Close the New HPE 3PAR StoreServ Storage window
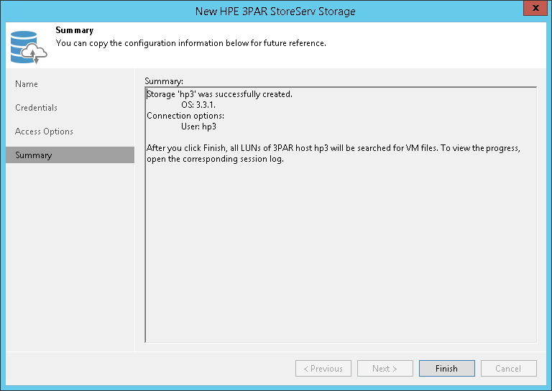Image resolution: width=552 pixels, height=391 pixels. point(533,10)
